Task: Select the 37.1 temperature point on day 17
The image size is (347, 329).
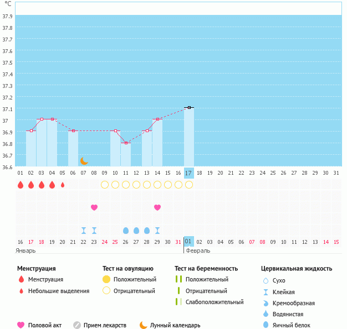Action: point(189,107)
